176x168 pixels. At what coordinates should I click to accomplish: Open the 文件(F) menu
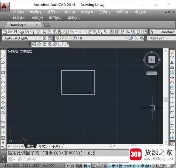pos(18,12)
